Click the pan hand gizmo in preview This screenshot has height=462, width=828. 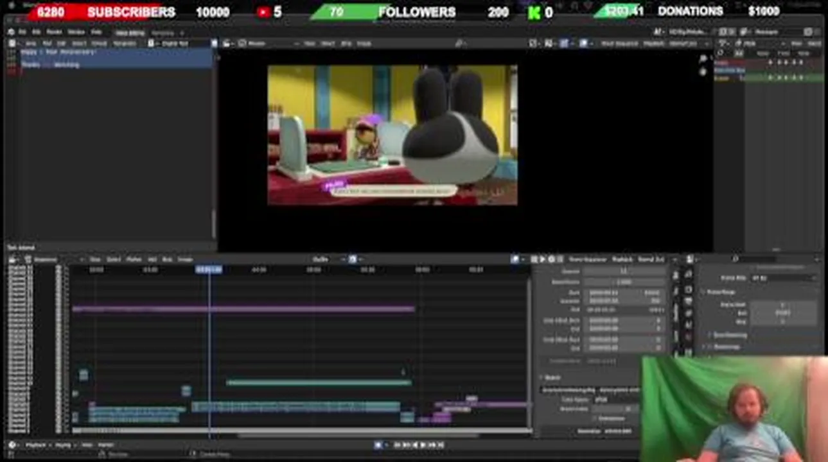coord(703,71)
